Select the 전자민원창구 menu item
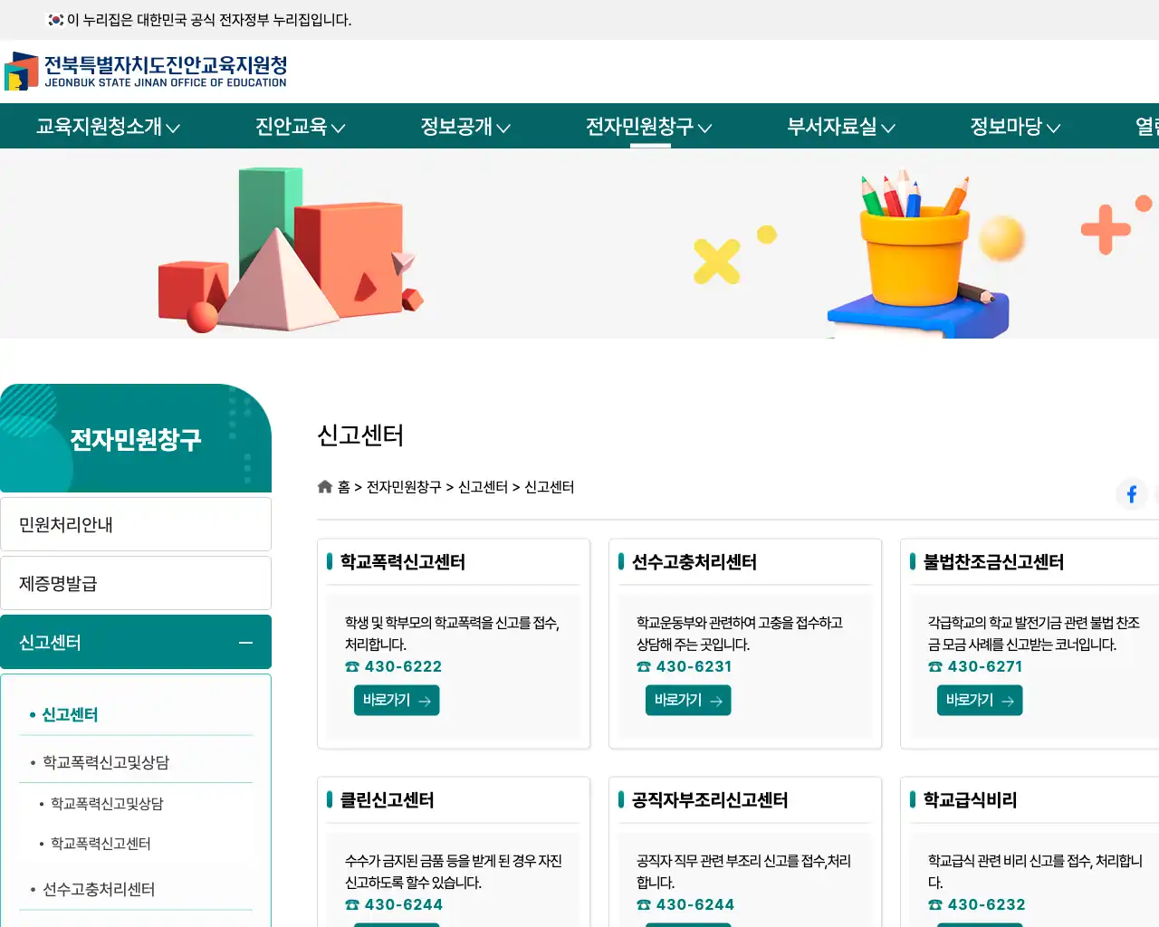The height and width of the screenshot is (927, 1159). (x=649, y=127)
